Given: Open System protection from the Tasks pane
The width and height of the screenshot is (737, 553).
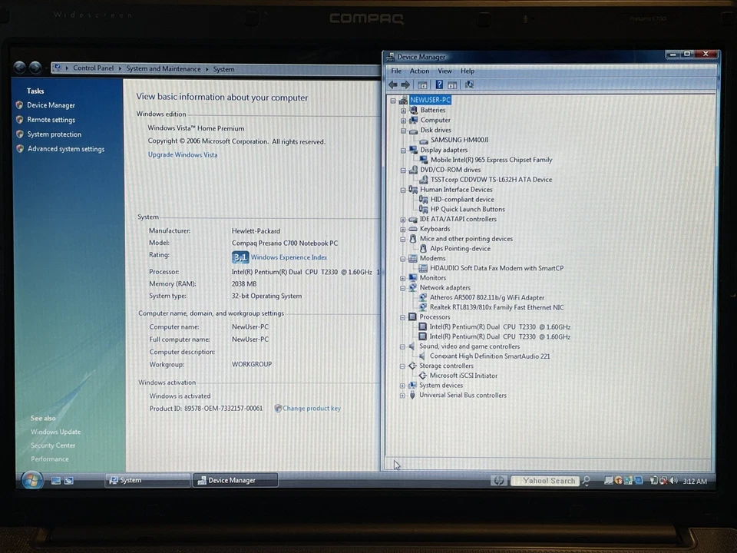Looking at the screenshot, I should pos(54,134).
